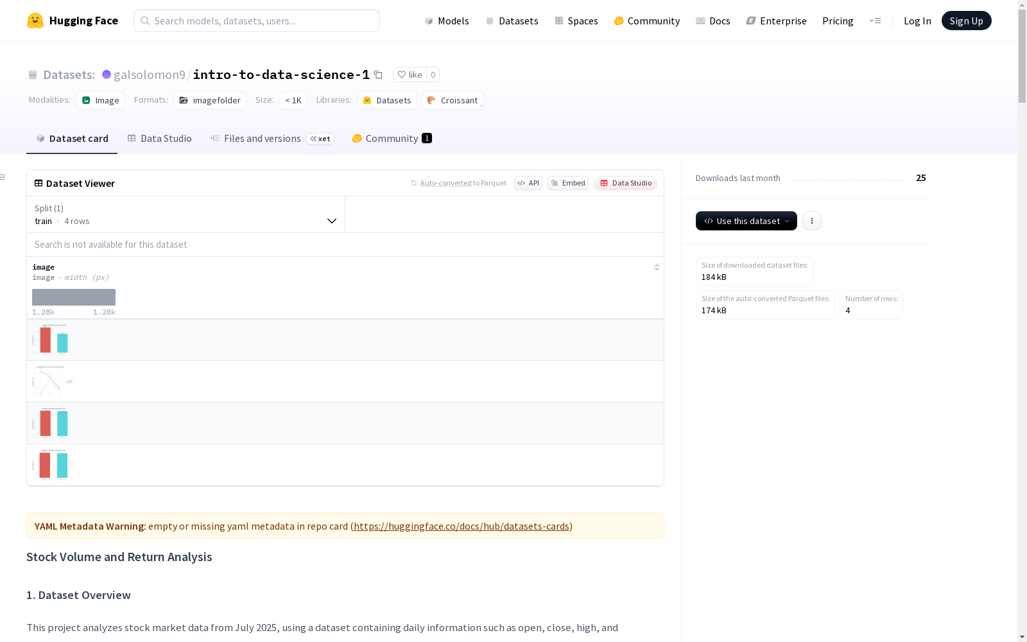Screen dimensions: 1027x642
Task: Click the Stock Volume and Return Analysis heading
Action: click(x=119, y=557)
